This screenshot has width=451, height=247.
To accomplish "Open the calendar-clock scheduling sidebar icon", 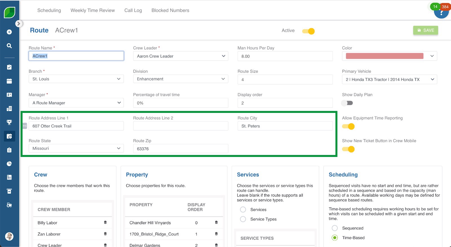I will (9, 136).
